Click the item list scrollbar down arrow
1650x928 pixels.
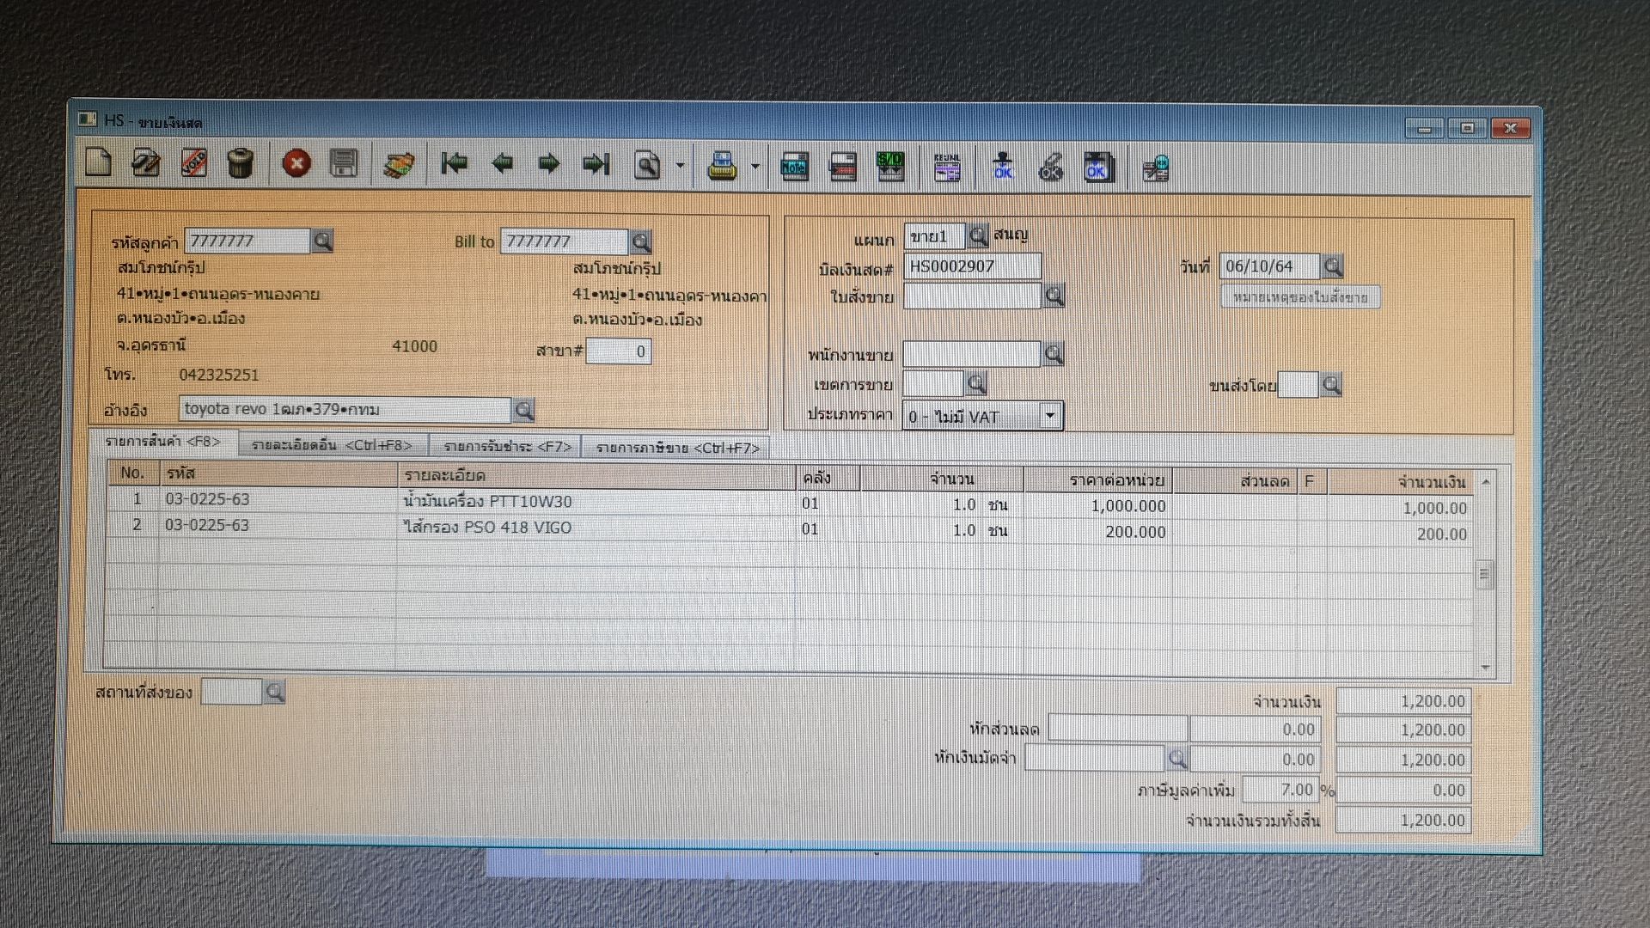coord(1485,668)
